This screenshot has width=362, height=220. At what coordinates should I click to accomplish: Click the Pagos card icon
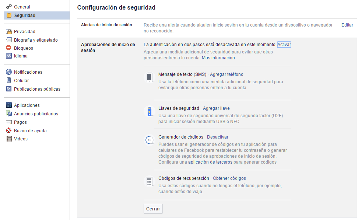[x=9, y=122]
